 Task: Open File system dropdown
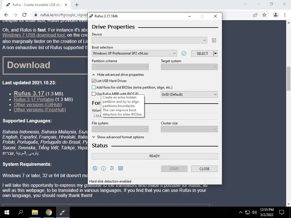click(x=120, y=129)
